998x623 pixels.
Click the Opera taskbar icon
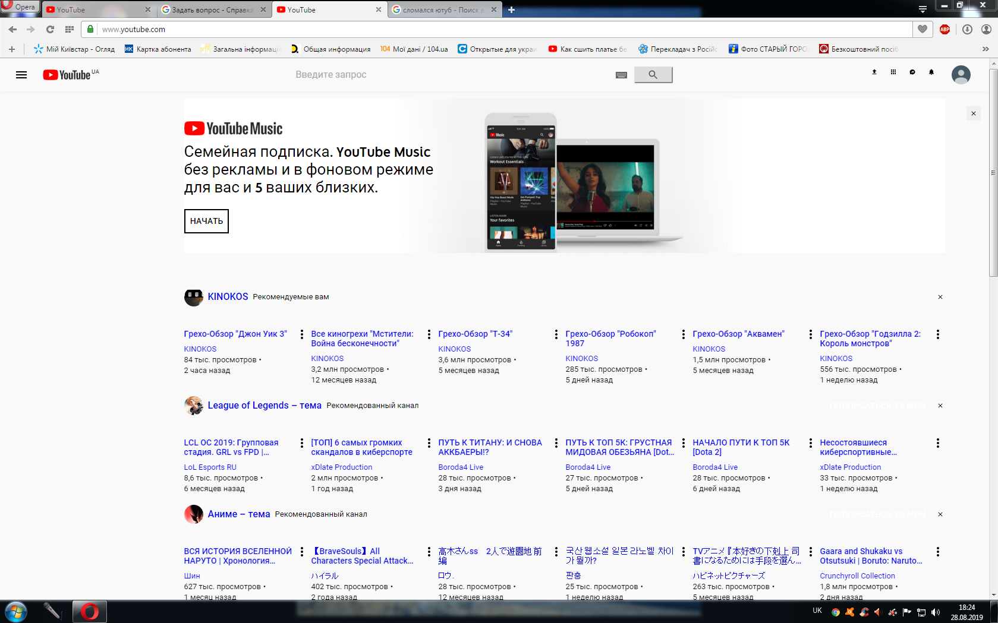point(90,611)
